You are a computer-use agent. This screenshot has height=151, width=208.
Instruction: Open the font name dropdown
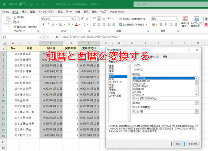click(71, 19)
